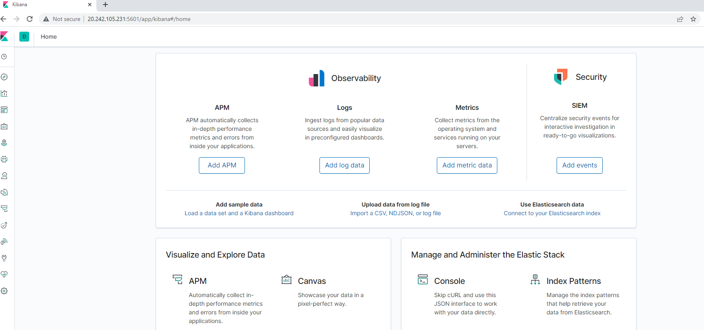The height and width of the screenshot is (330, 704).
Task: Click the Observability bar-chart logo
Action: click(x=317, y=78)
